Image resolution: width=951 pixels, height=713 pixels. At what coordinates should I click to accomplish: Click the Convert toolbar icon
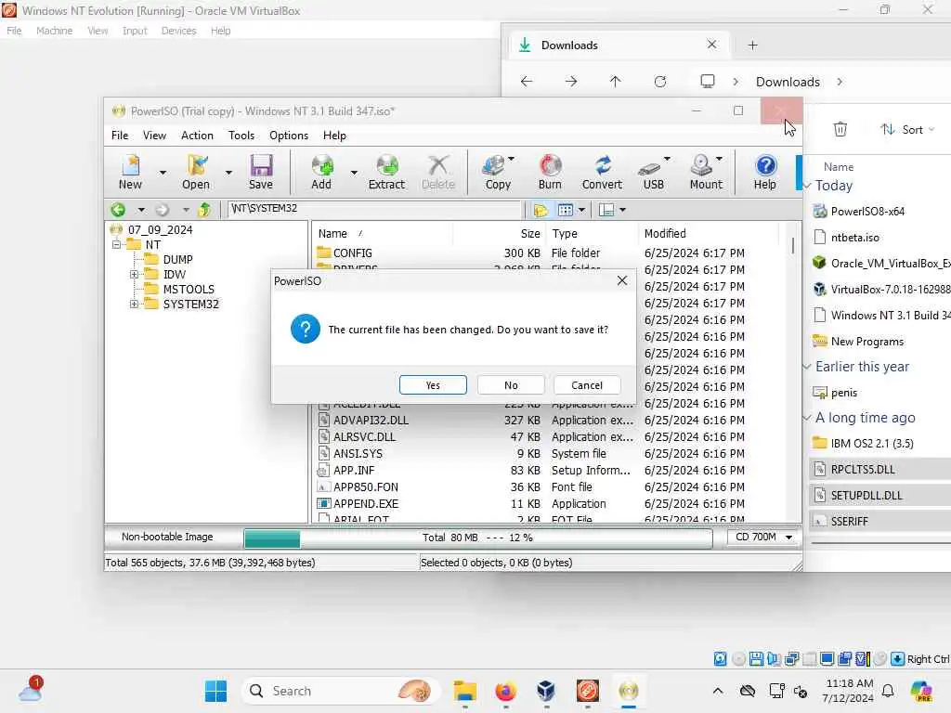pyautogui.click(x=602, y=172)
